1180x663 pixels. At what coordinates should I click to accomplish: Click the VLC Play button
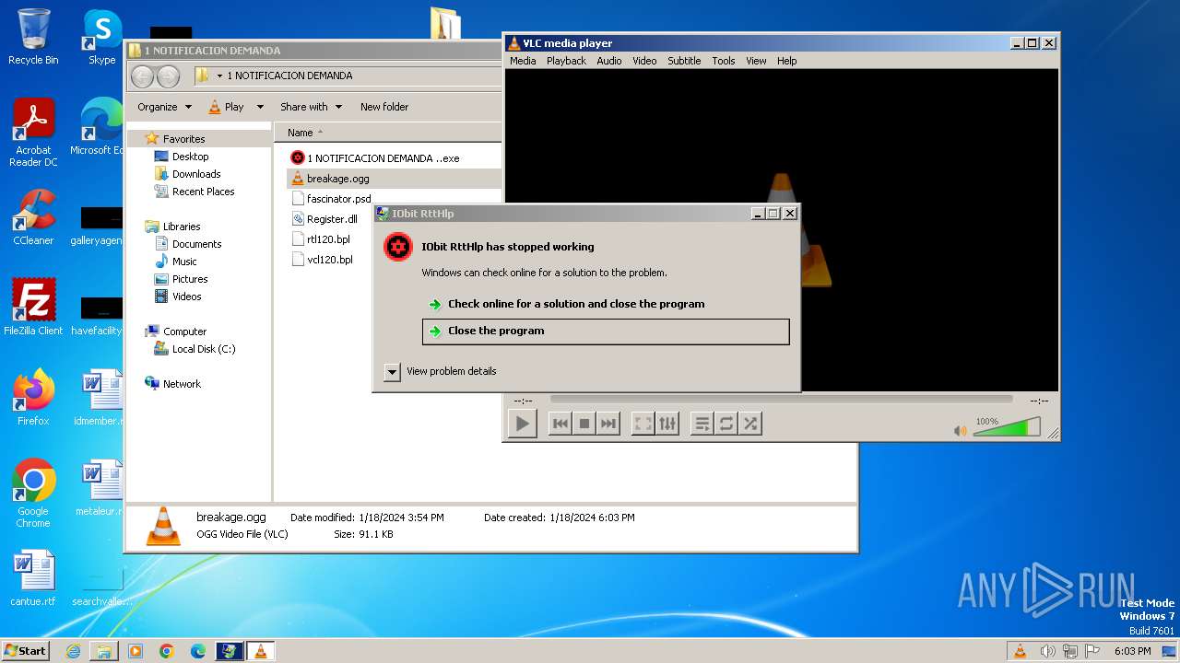point(522,424)
